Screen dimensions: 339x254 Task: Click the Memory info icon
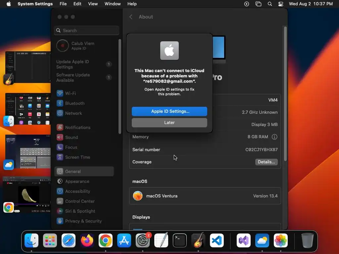click(274, 137)
